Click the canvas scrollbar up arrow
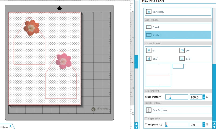The width and height of the screenshot is (216, 129). pos(136,124)
